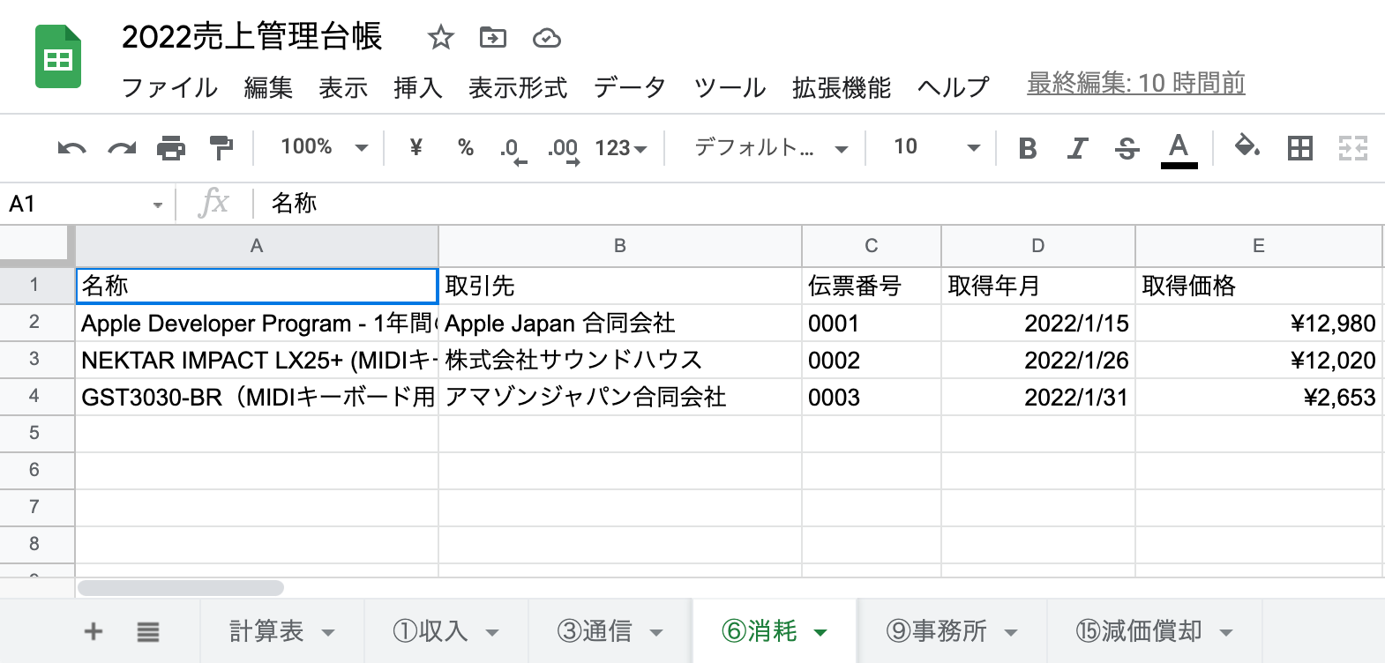Click the undo arrow icon

[x=71, y=148]
